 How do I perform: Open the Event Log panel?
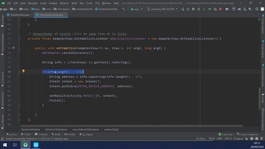pyautogui.click(x=225, y=135)
